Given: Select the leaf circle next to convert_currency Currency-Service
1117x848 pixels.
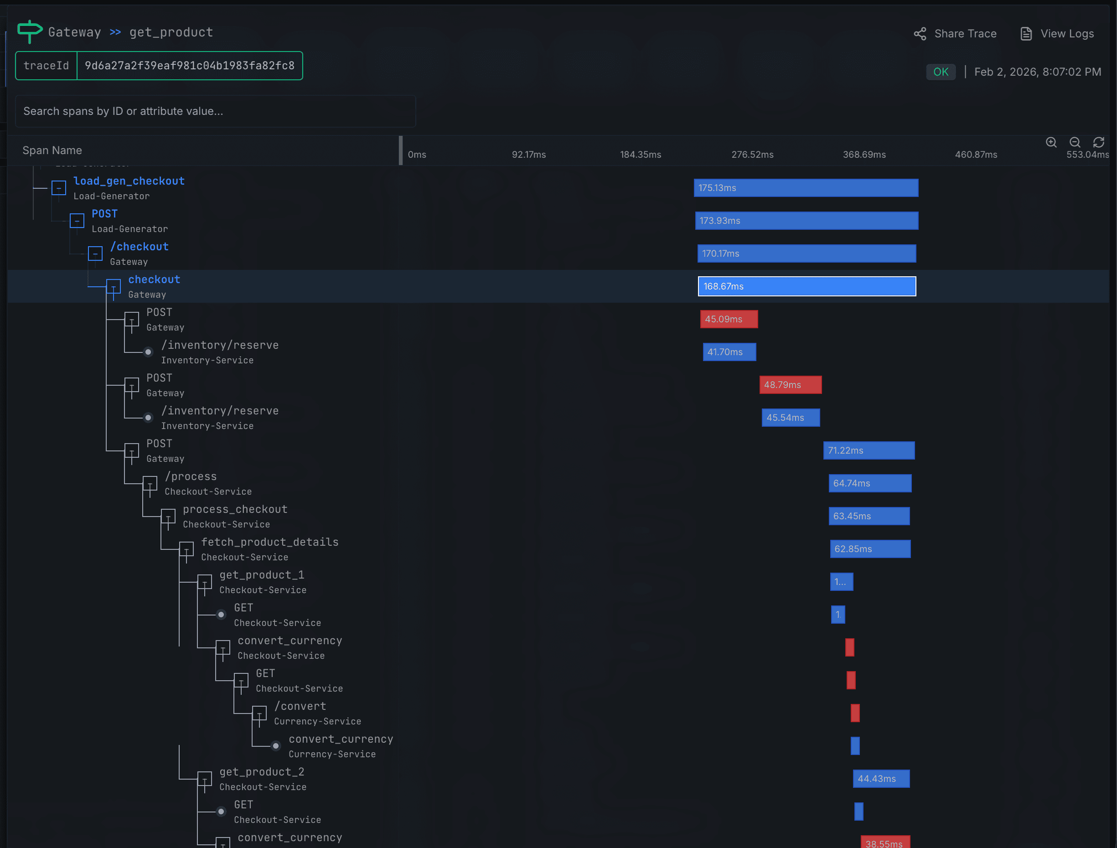Looking at the screenshot, I should (276, 746).
